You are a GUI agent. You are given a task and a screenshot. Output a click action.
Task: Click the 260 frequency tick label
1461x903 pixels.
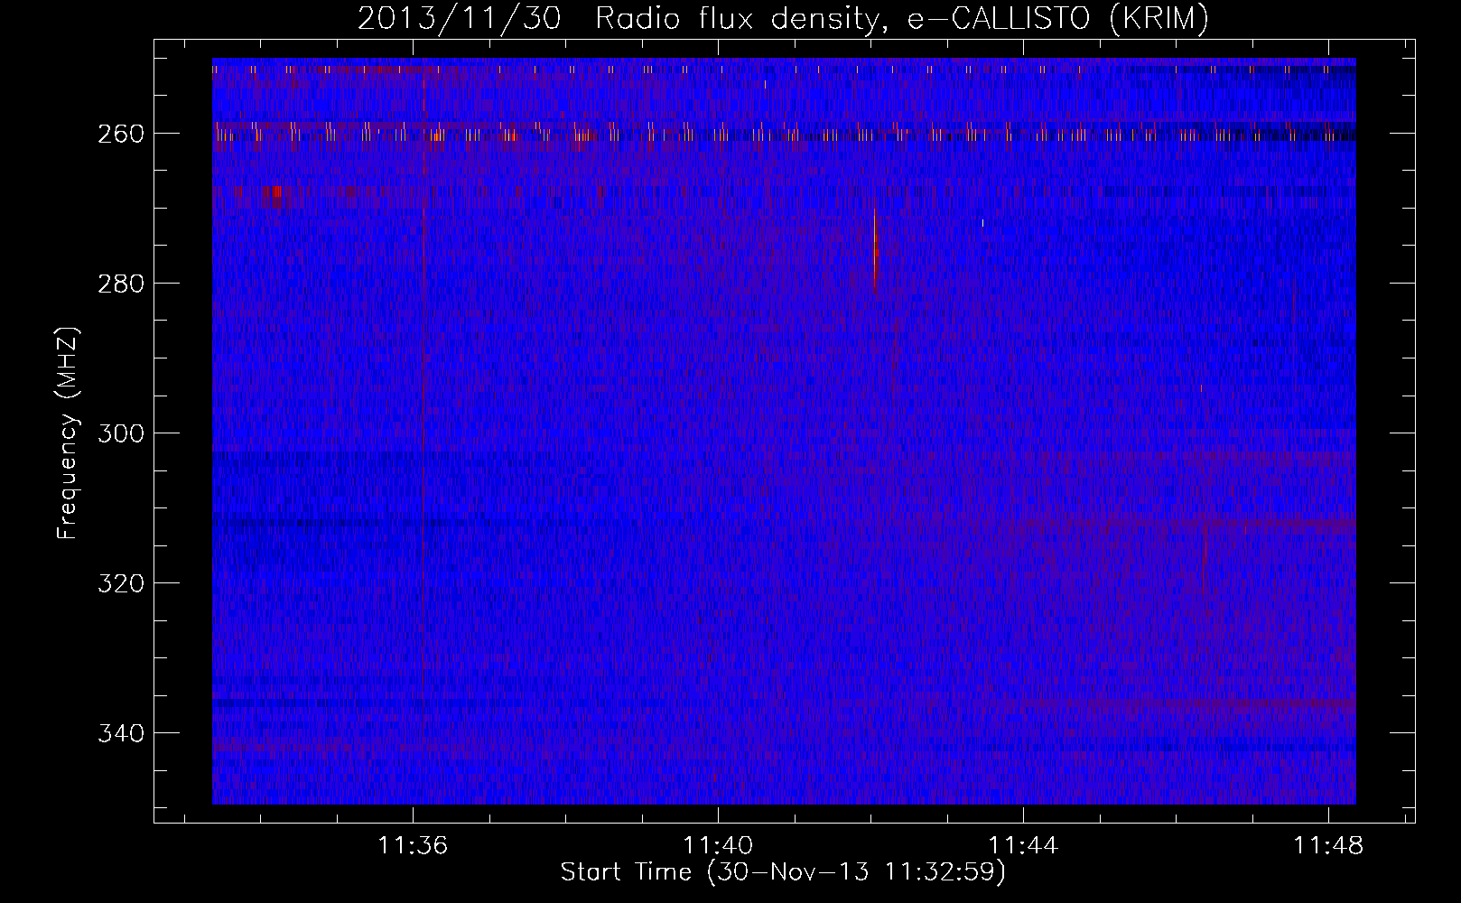(121, 134)
